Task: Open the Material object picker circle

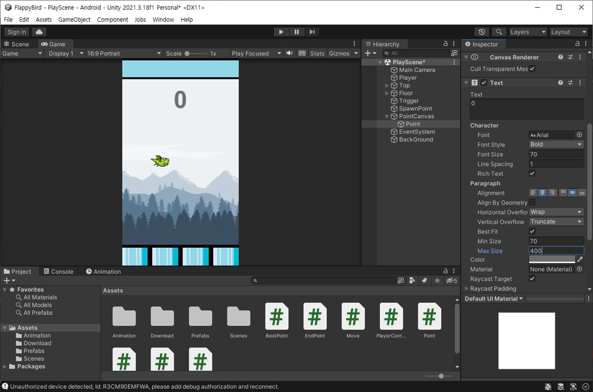Action: 579,269
